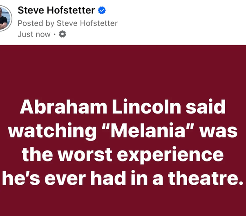Click the word "Lincoln" in the post

click(140, 107)
